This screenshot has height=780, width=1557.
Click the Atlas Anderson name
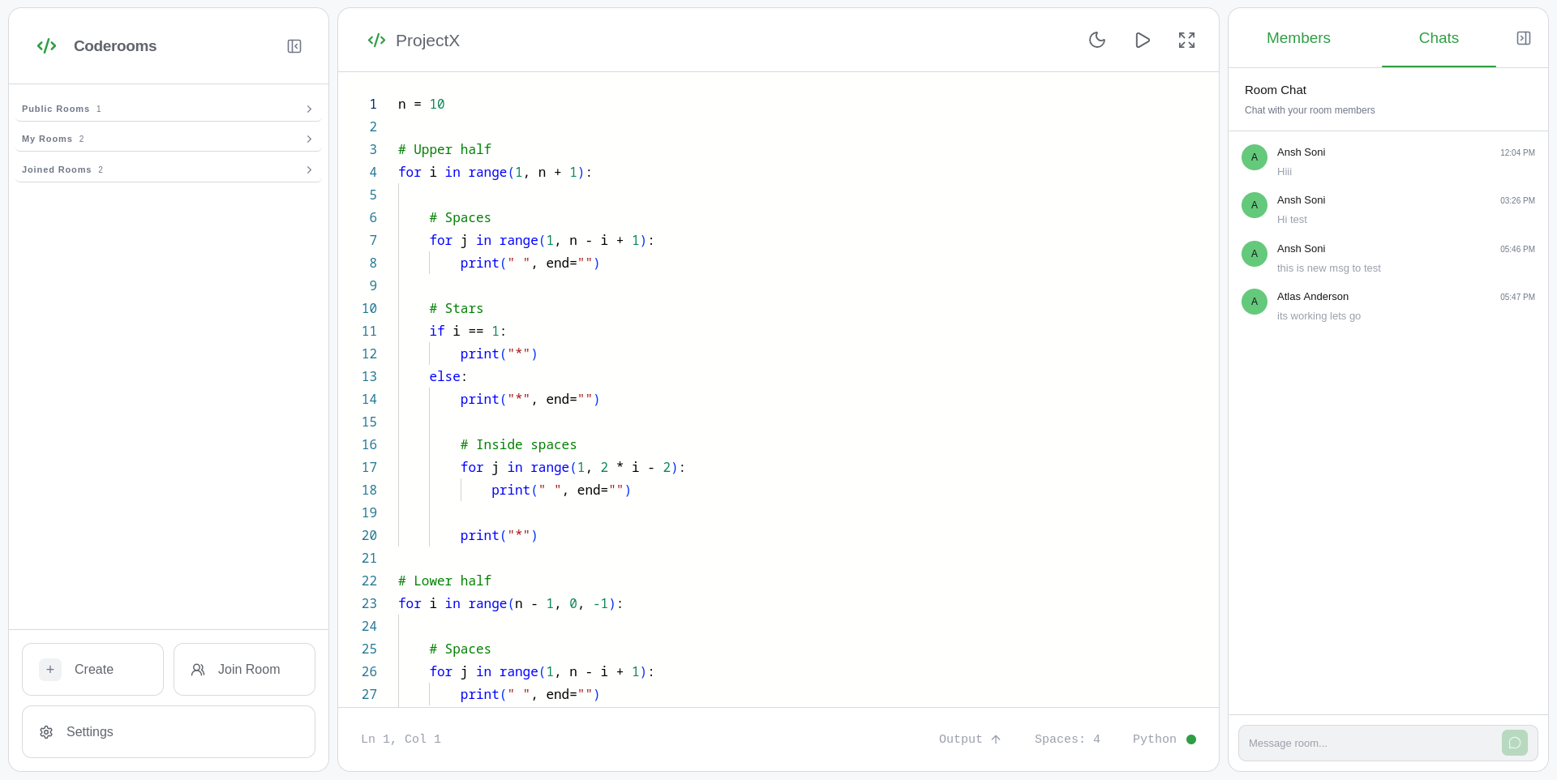(1313, 297)
